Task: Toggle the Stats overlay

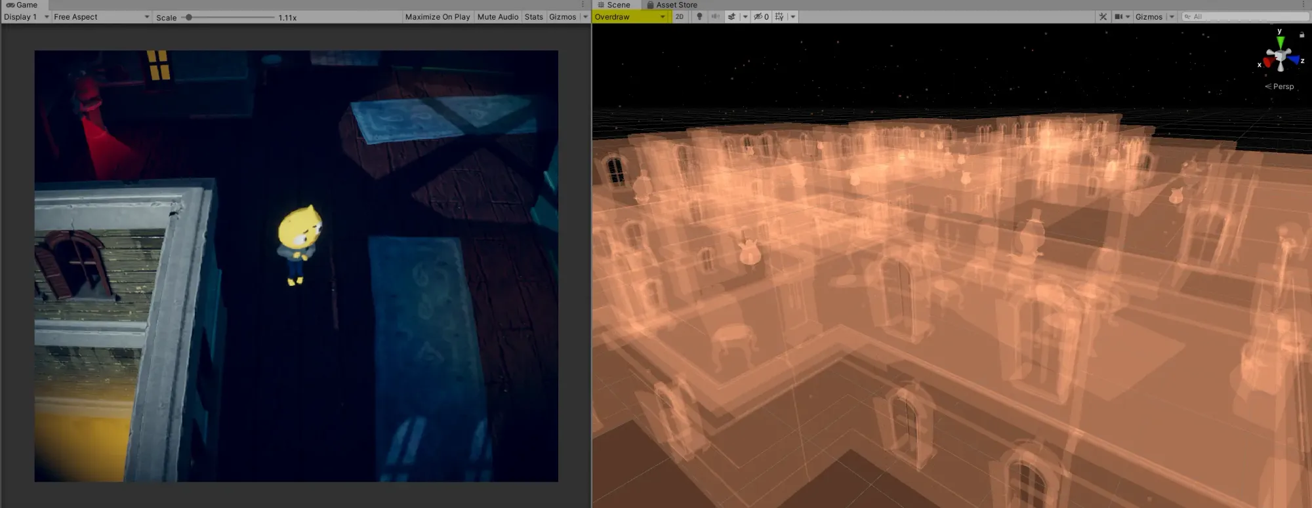Action: [x=534, y=17]
